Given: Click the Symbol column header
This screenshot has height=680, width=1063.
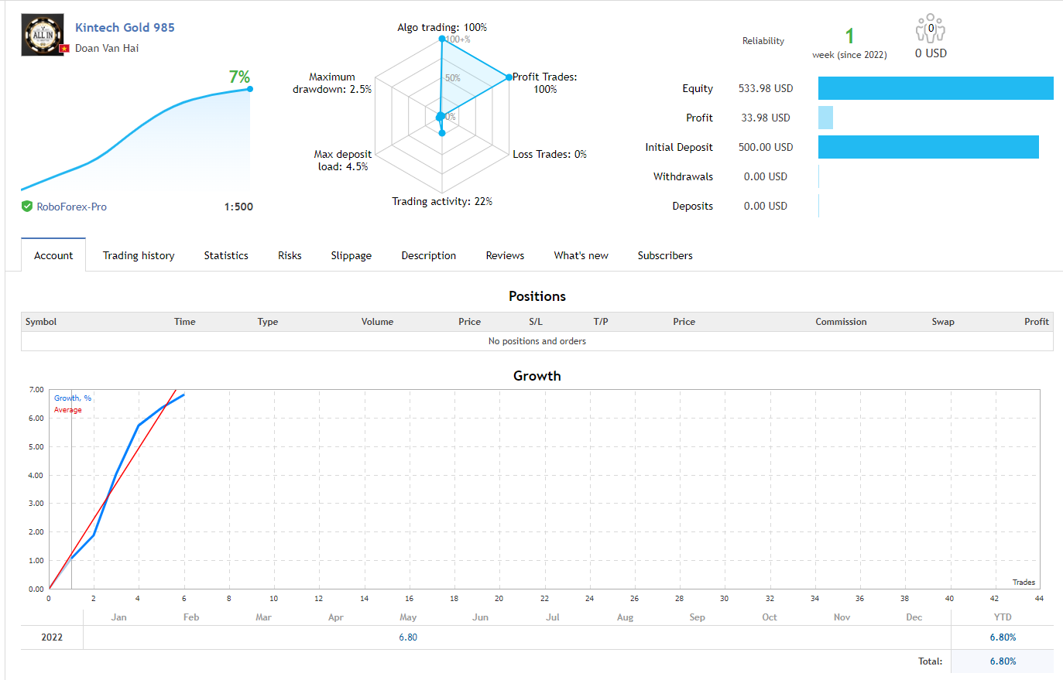Looking at the screenshot, I should (x=41, y=322).
